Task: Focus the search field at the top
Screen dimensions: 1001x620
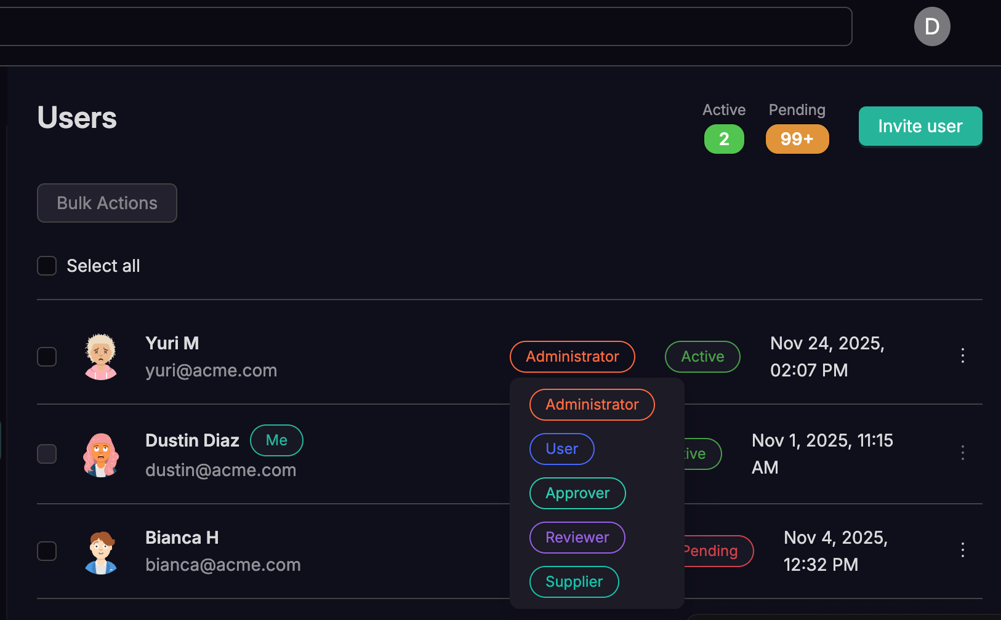Action: tap(425, 26)
